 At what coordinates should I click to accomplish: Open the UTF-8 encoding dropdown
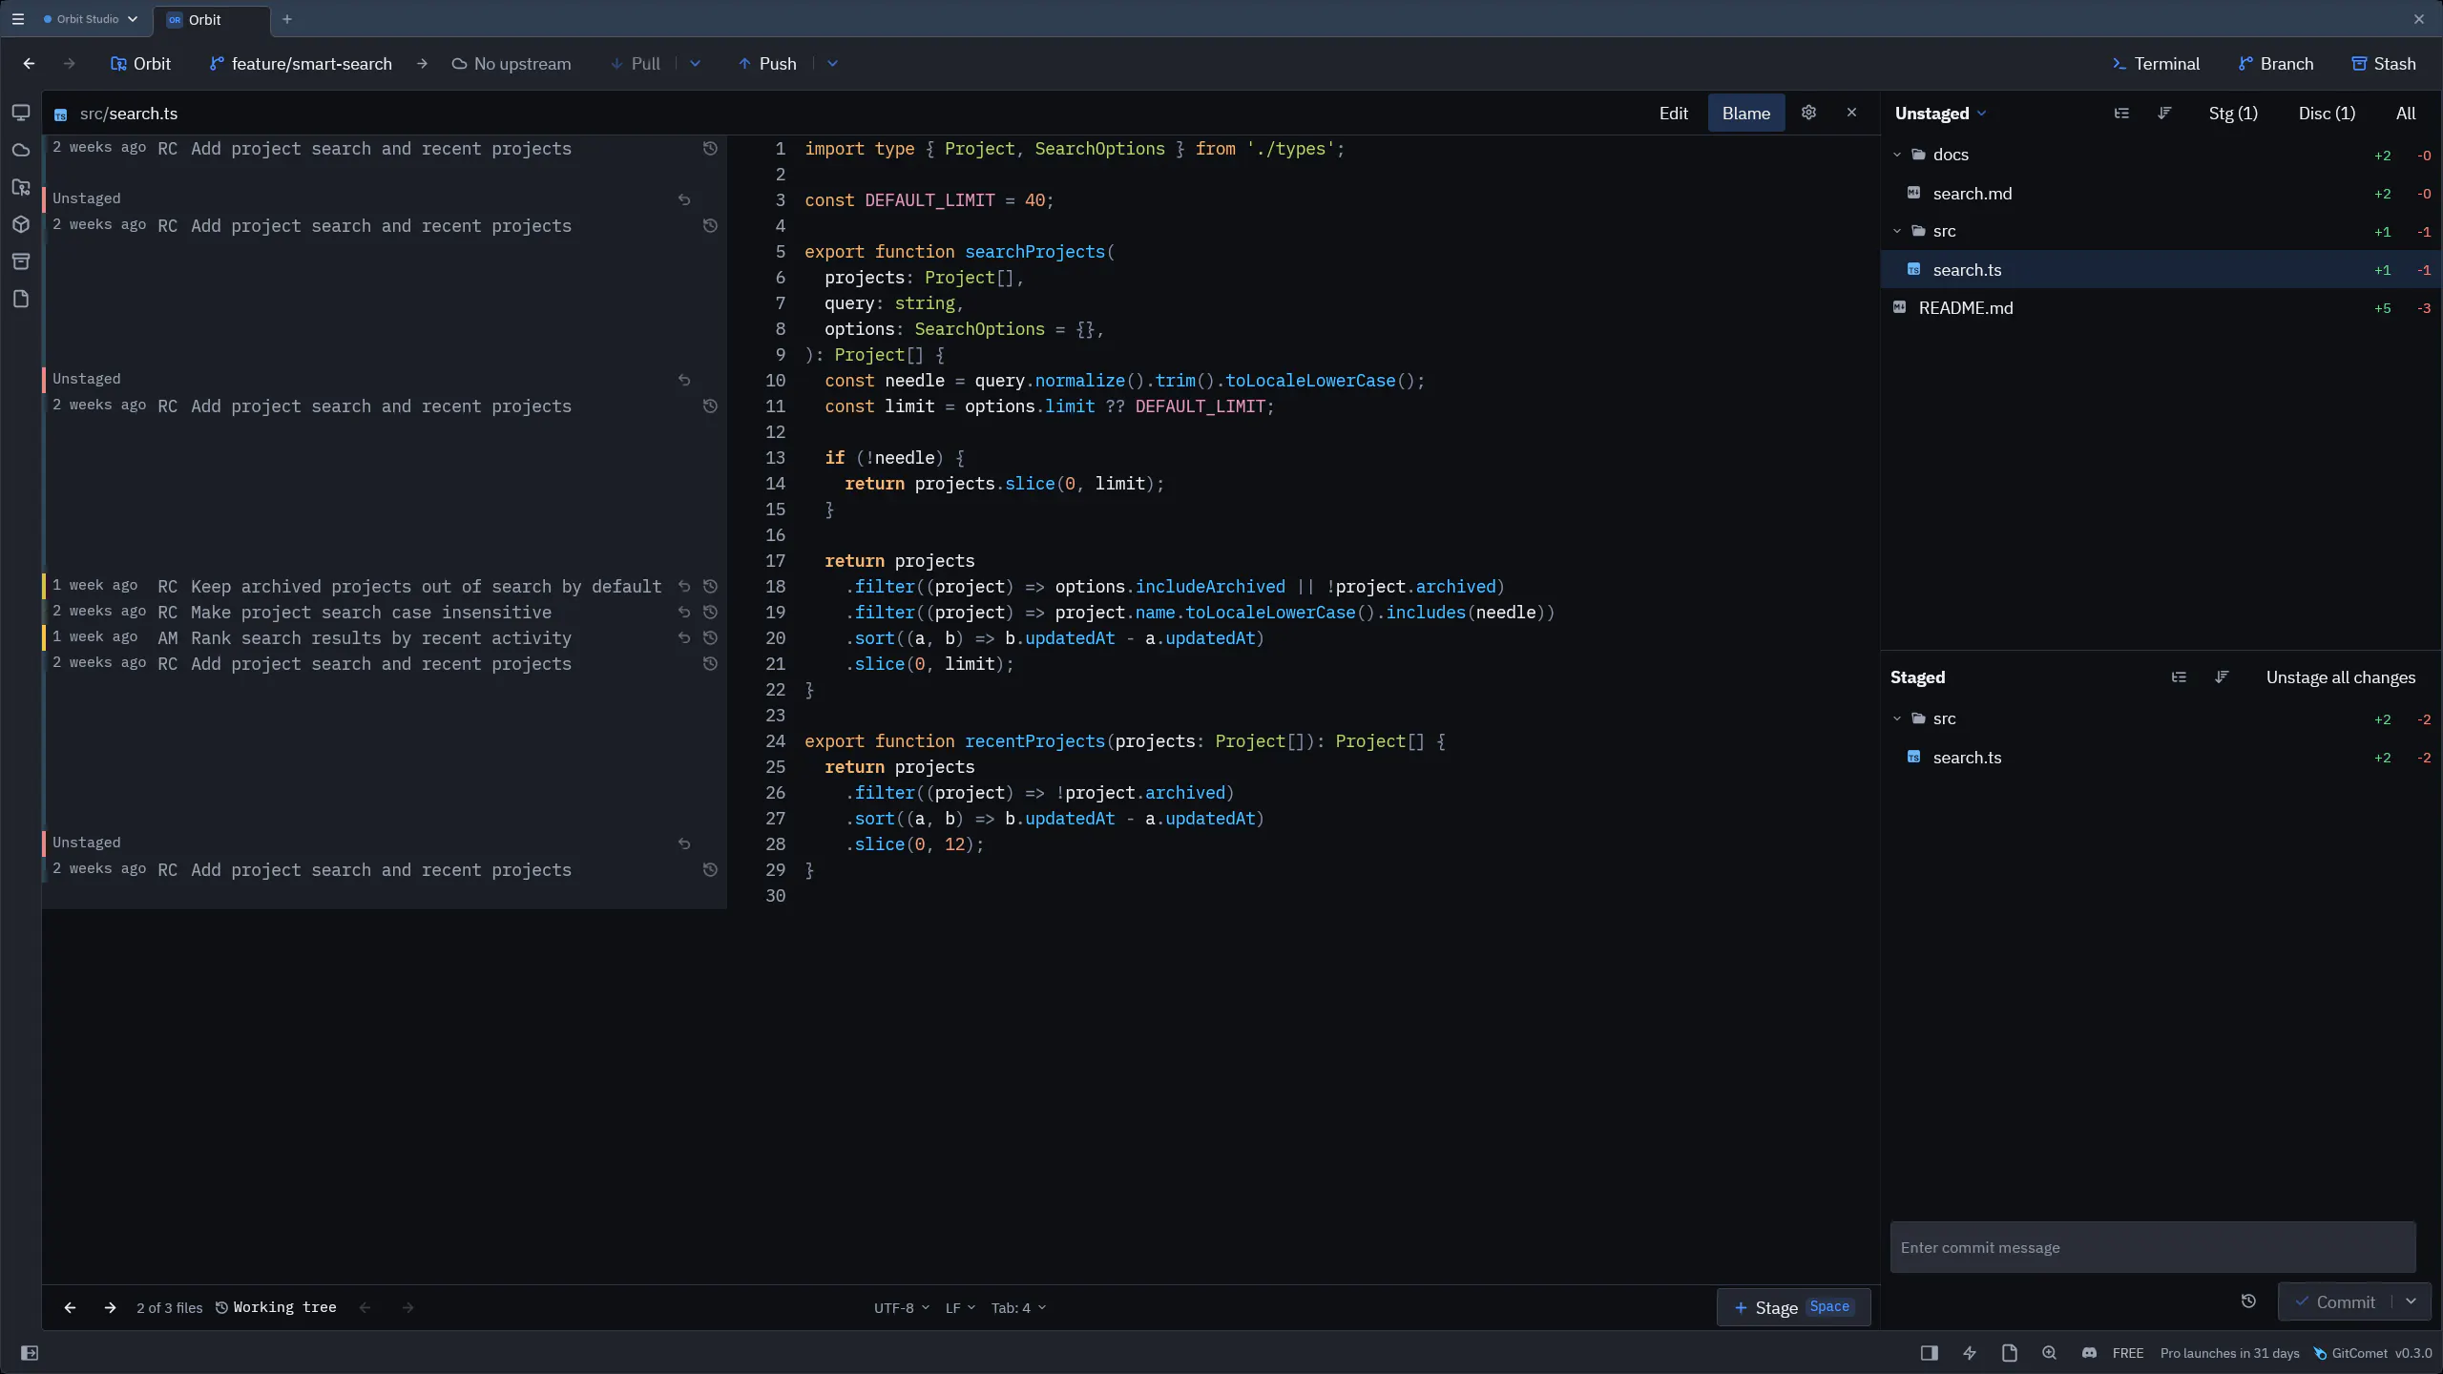coord(901,1308)
